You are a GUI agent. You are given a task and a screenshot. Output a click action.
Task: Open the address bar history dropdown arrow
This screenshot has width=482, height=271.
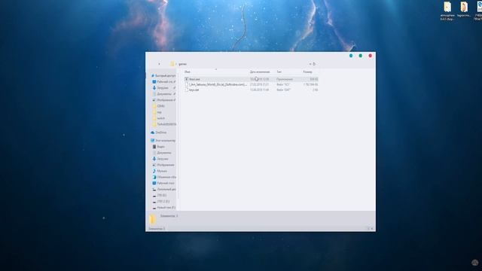310,64
